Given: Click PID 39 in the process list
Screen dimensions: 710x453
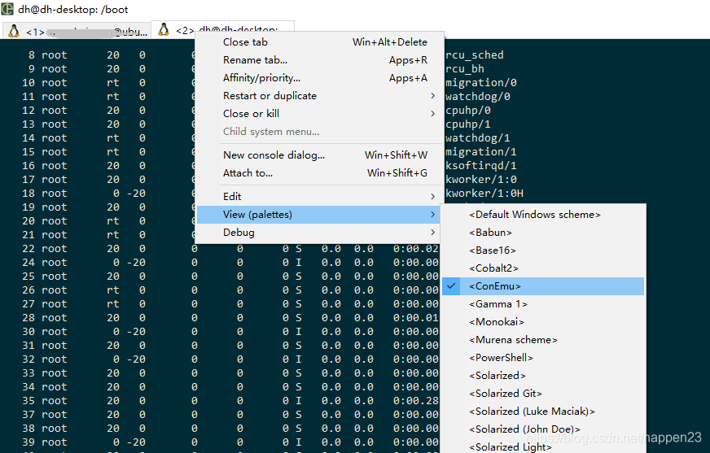Looking at the screenshot, I should click(x=28, y=442).
